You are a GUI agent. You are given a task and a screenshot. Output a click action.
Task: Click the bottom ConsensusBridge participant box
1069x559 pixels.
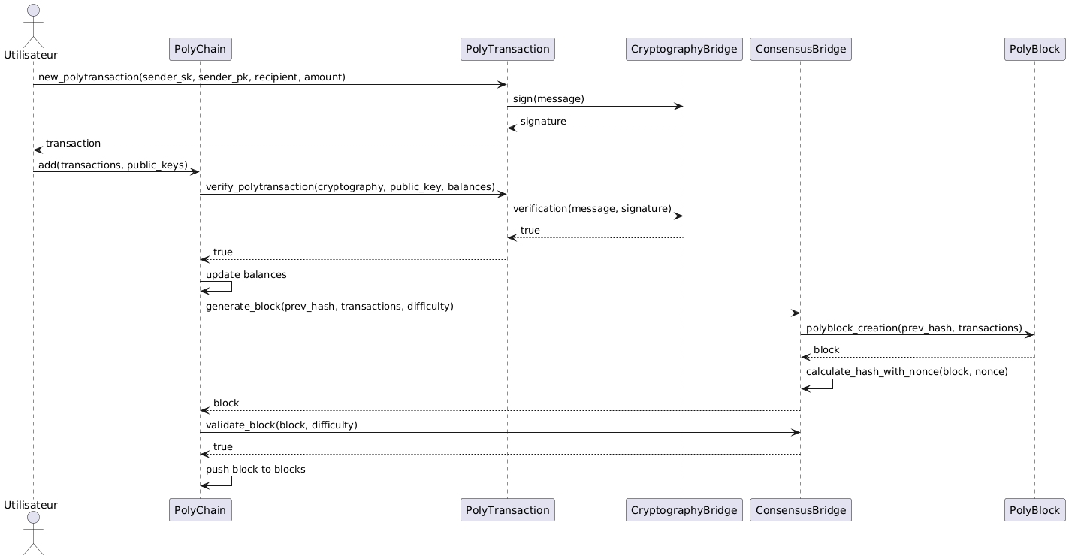point(800,510)
